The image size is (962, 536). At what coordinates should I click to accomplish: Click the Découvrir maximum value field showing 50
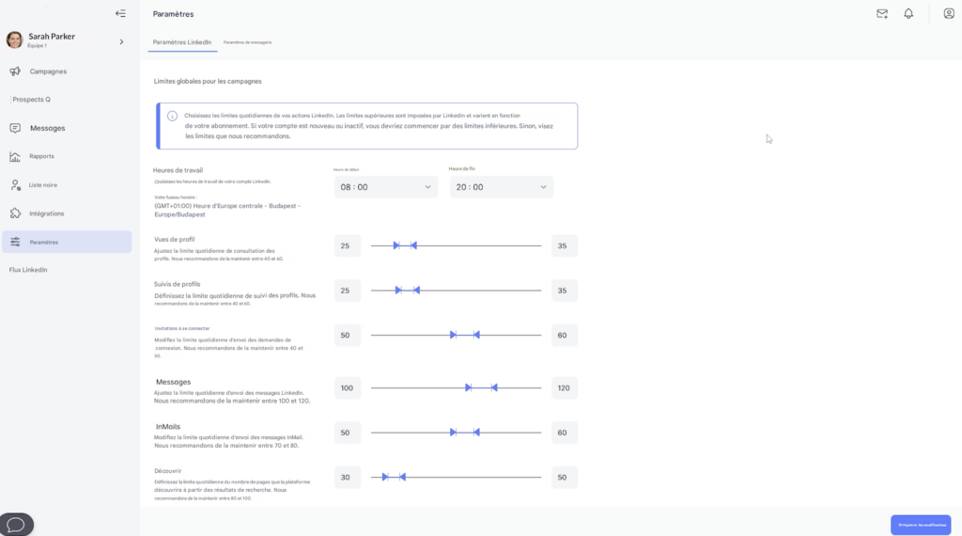[564, 478]
